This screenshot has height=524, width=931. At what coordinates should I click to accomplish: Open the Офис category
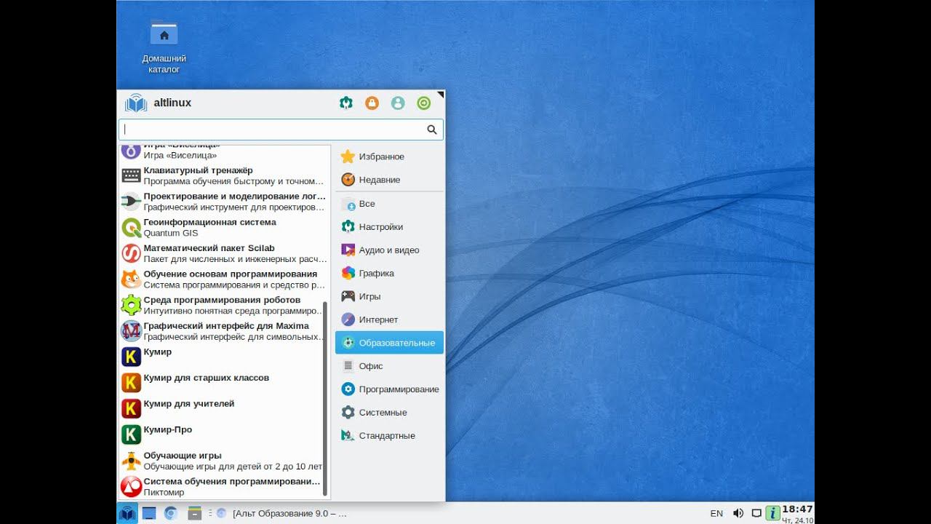coord(389,366)
